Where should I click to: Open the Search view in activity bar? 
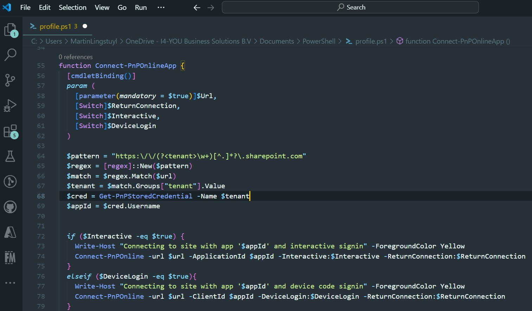click(x=10, y=55)
